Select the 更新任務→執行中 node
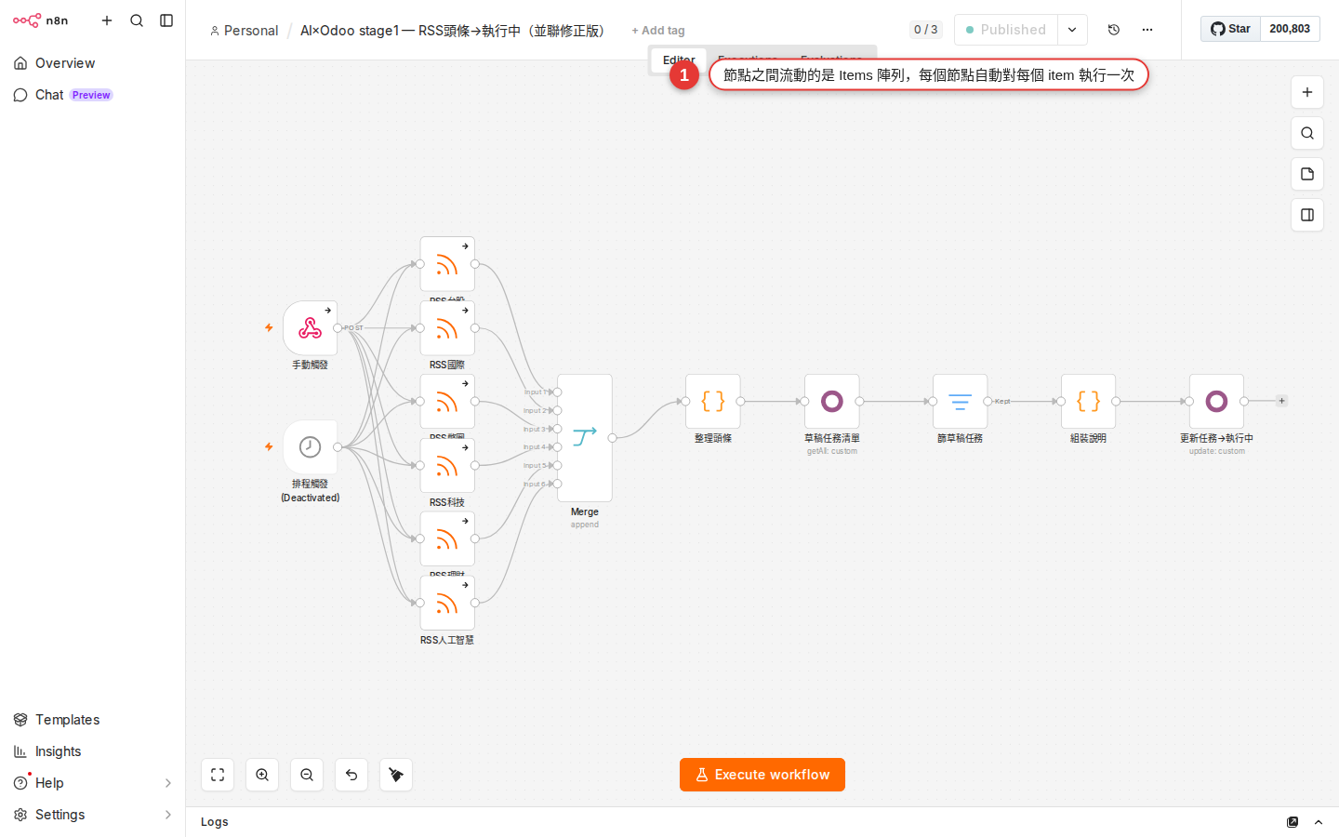Screen dimensions: 1339x837 tap(1217, 402)
